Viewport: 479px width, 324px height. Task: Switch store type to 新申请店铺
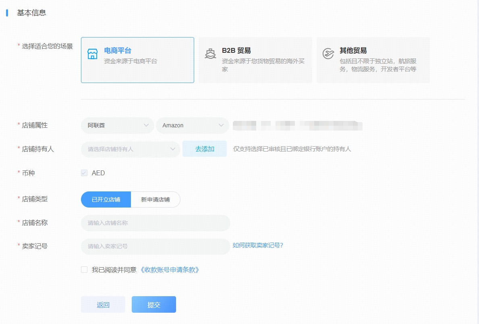pyautogui.click(x=156, y=199)
